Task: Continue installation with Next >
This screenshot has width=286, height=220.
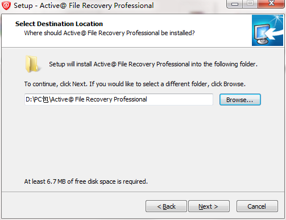Action: (x=209, y=206)
